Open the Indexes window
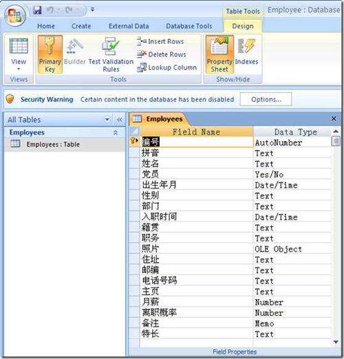This screenshot has width=344, height=359. coord(246,52)
